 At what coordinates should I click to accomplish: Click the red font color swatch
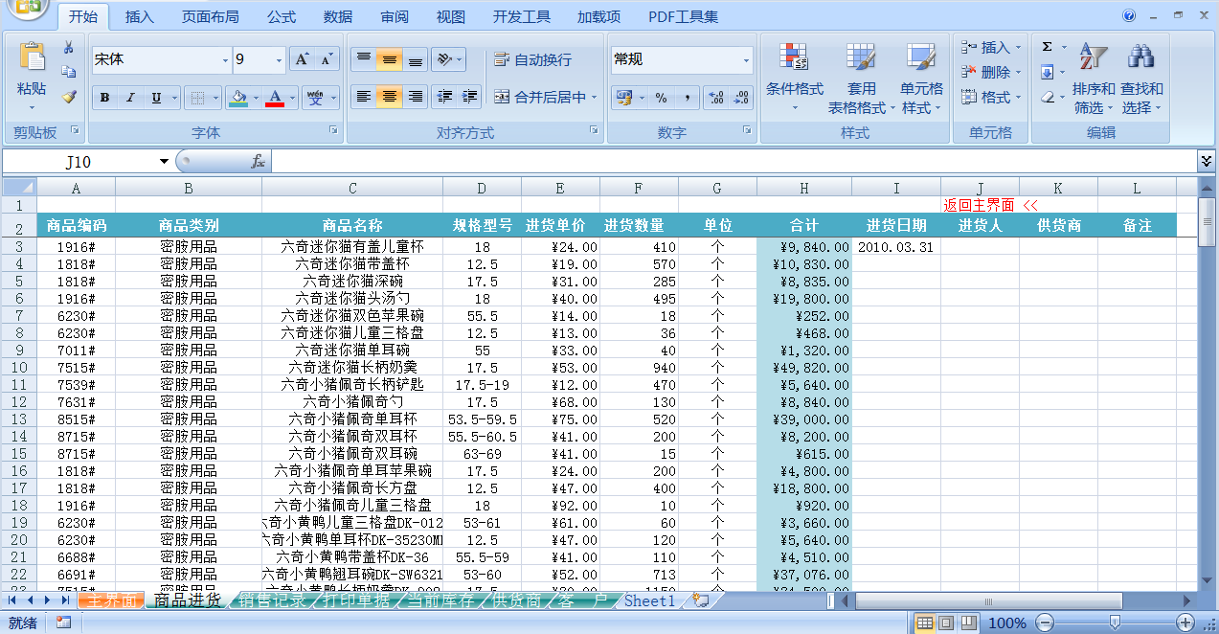(x=275, y=98)
